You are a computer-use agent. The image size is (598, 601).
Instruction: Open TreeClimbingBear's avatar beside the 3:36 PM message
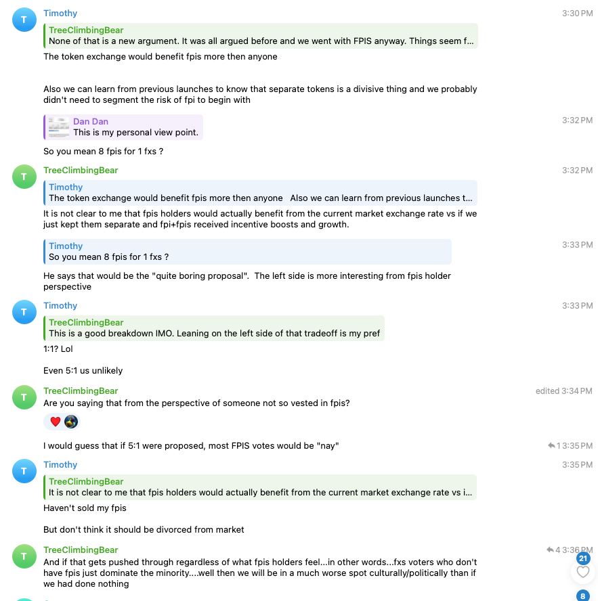point(24,556)
